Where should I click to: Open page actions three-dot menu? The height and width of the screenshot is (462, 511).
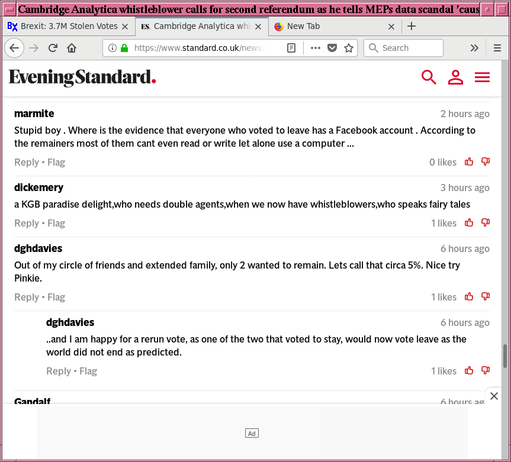[316, 48]
